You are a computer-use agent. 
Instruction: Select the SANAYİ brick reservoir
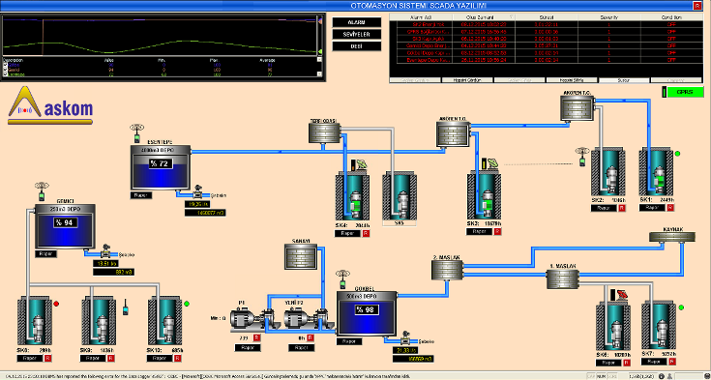(301, 256)
